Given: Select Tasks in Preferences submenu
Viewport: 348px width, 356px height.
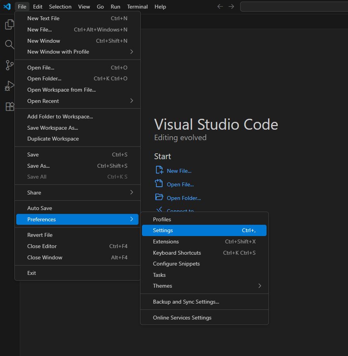Looking at the screenshot, I should [x=204, y=275].
